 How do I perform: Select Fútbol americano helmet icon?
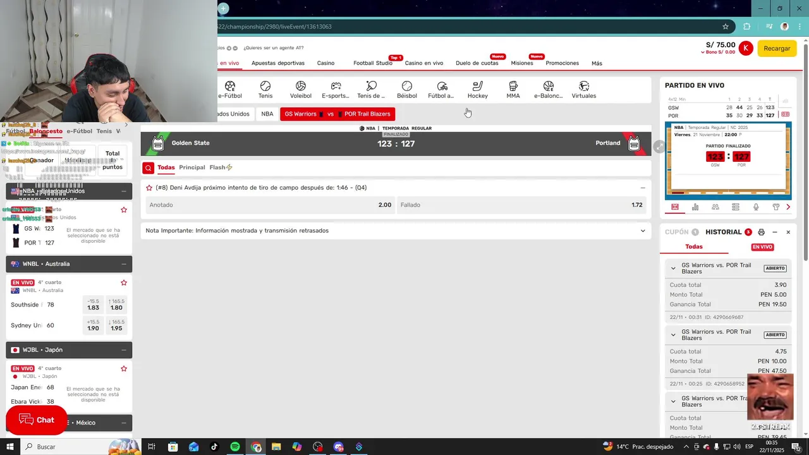click(442, 90)
